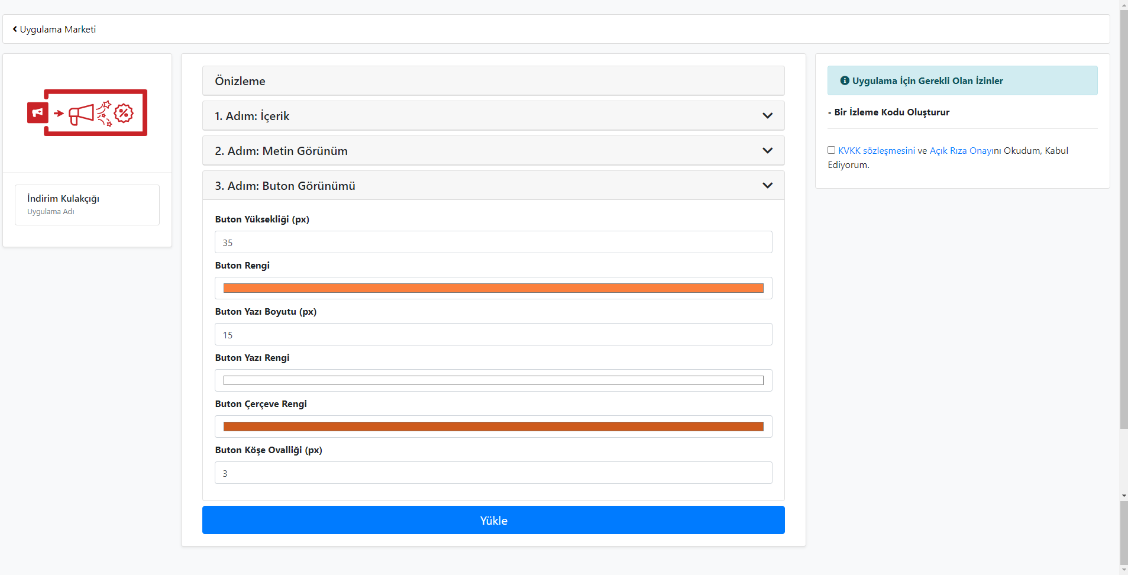Expand the 2. Adım: Metin Görünüm section
This screenshot has width=1128, height=575.
(x=493, y=151)
